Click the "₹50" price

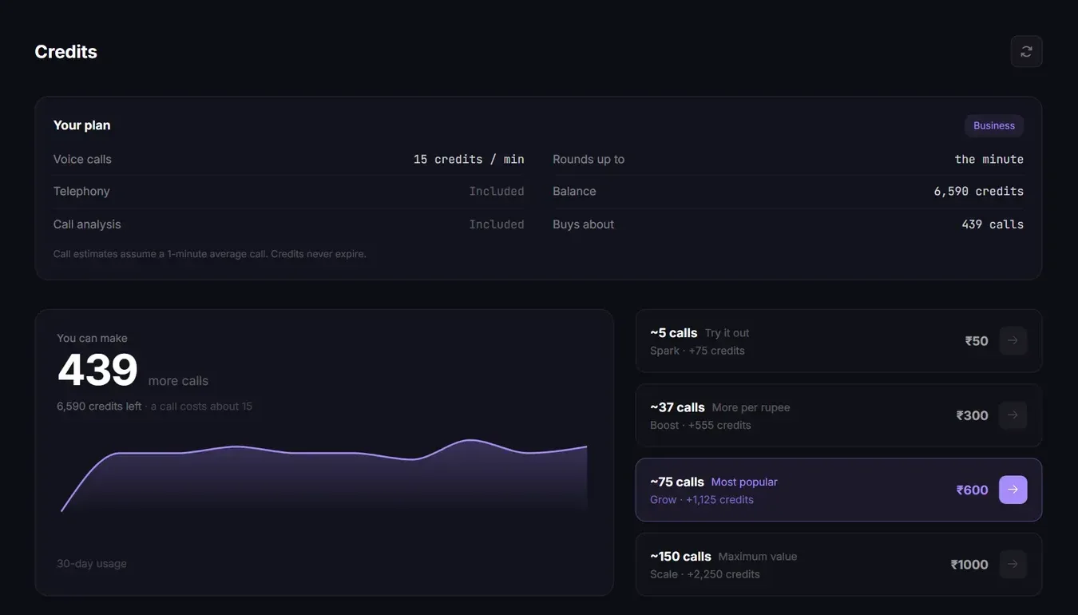(x=977, y=341)
